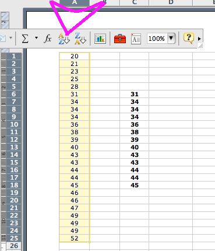The width and height of the screenshot is (215, 251).
Task: Sort descending with Z-A icon
Action: coord(80,39)
